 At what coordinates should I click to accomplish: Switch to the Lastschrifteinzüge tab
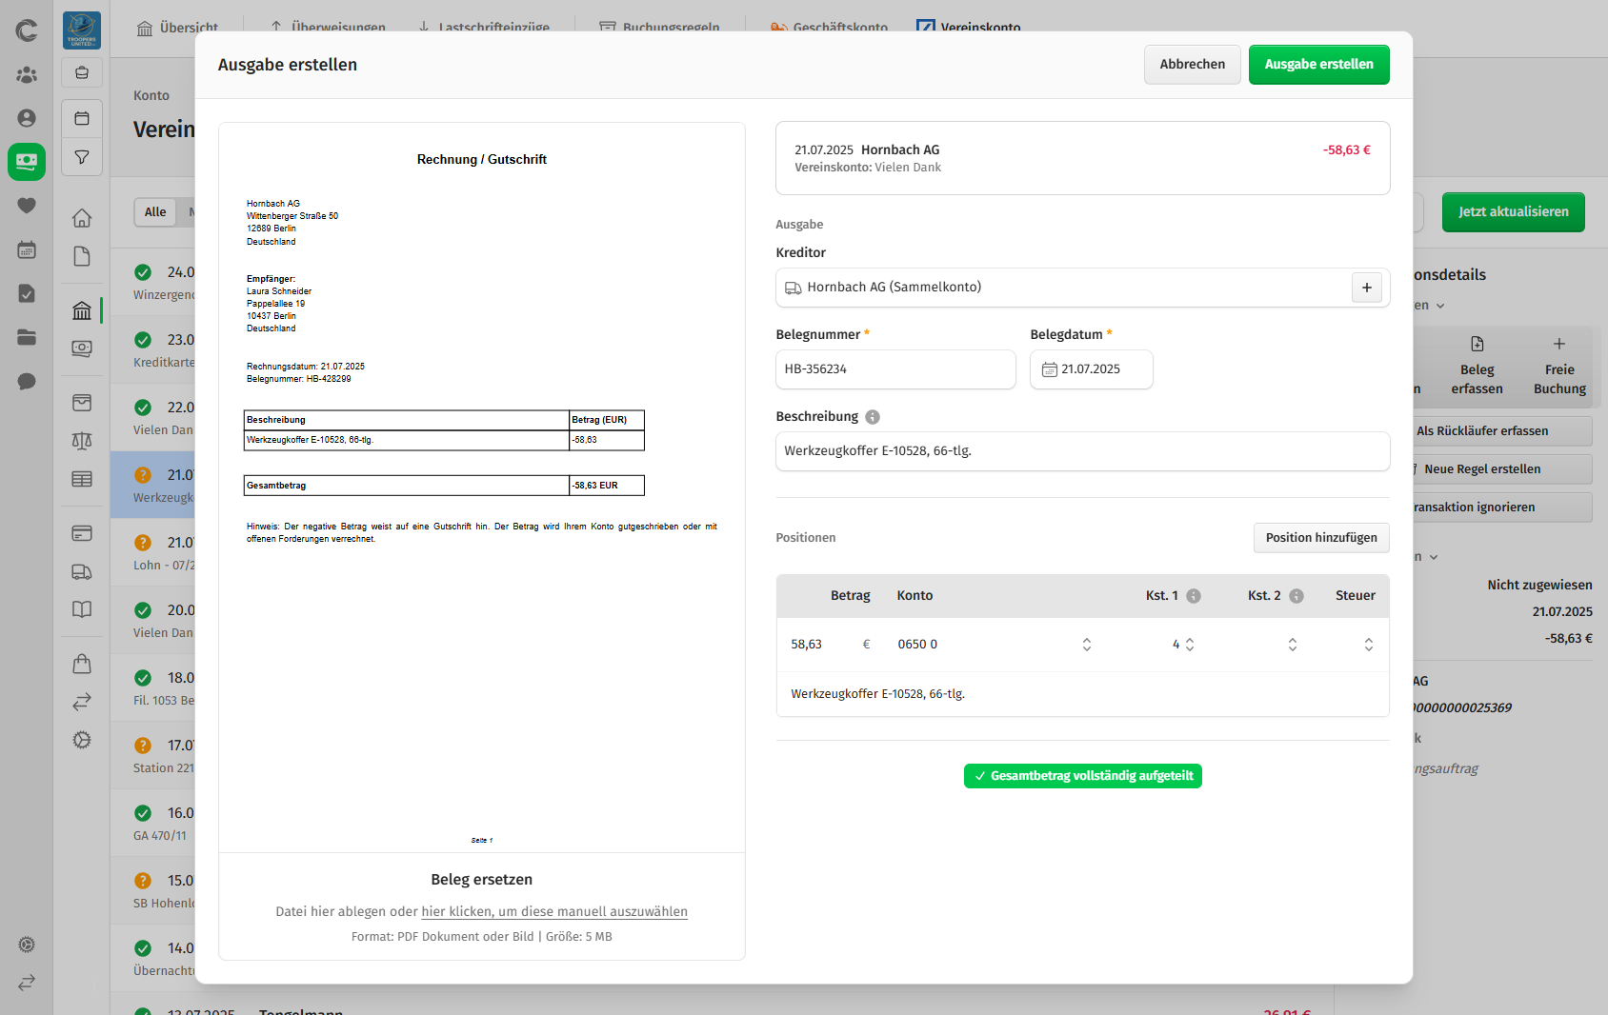tap(483, 28)
